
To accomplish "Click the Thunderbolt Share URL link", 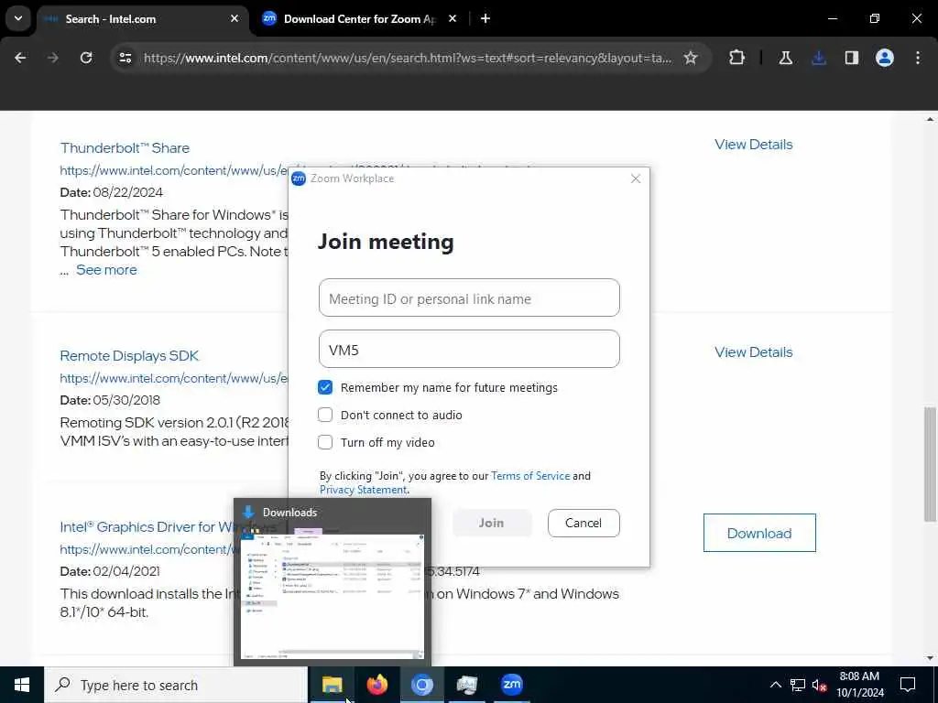I will coord(173,170).
